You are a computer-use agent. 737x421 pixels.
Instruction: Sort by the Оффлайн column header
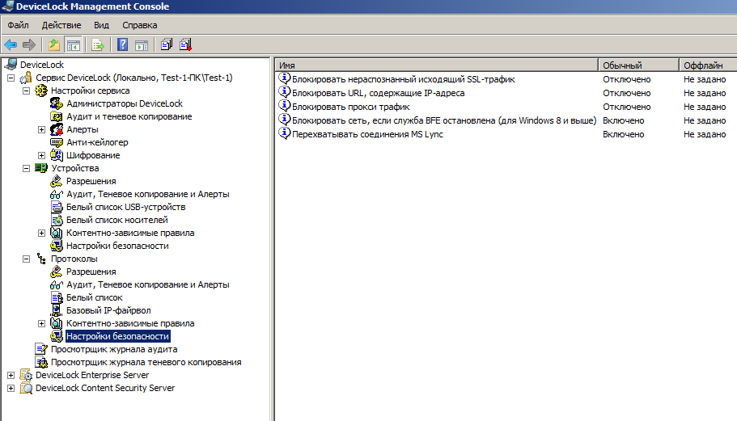coord(708,65)
